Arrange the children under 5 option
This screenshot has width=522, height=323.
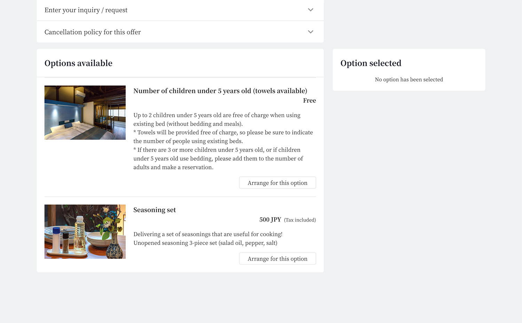click(x=277, y=183)
